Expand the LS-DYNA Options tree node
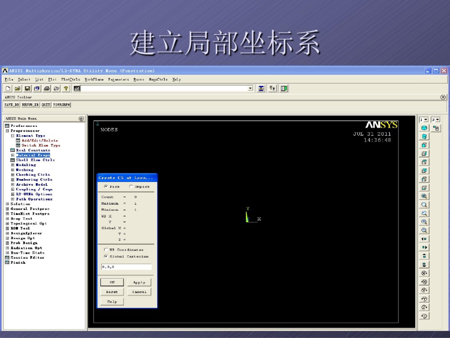Image resolution: width=450 pixels, height=338 pixels. [x=13, y=194]
